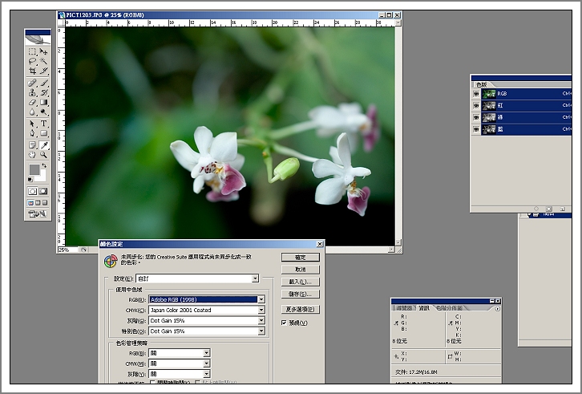Screen dimensions: 582x394
Task: Select the Crop tool
Action: (32, 71)
